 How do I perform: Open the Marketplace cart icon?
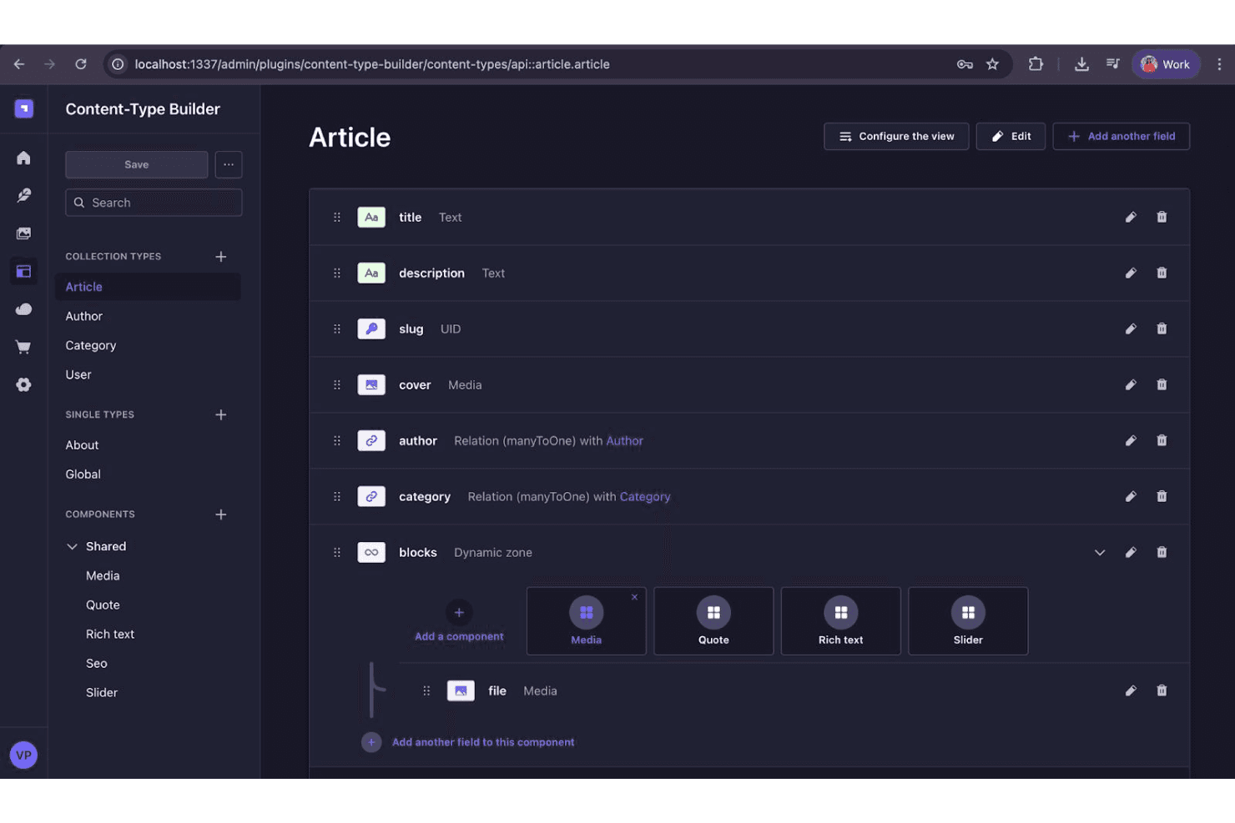[x=23, y=347]
